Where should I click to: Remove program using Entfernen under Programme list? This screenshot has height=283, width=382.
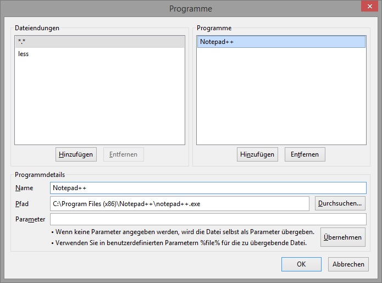(305, 154)
